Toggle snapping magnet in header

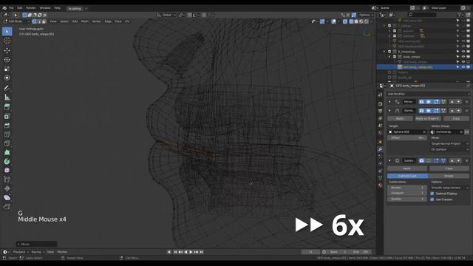189,15
